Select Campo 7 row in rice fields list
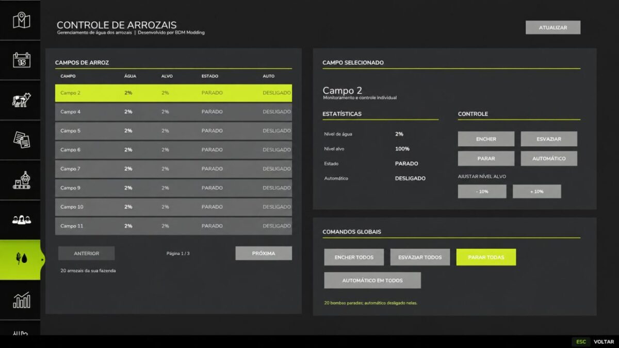The width and height of the screenshot is (619, 348). 173,169
